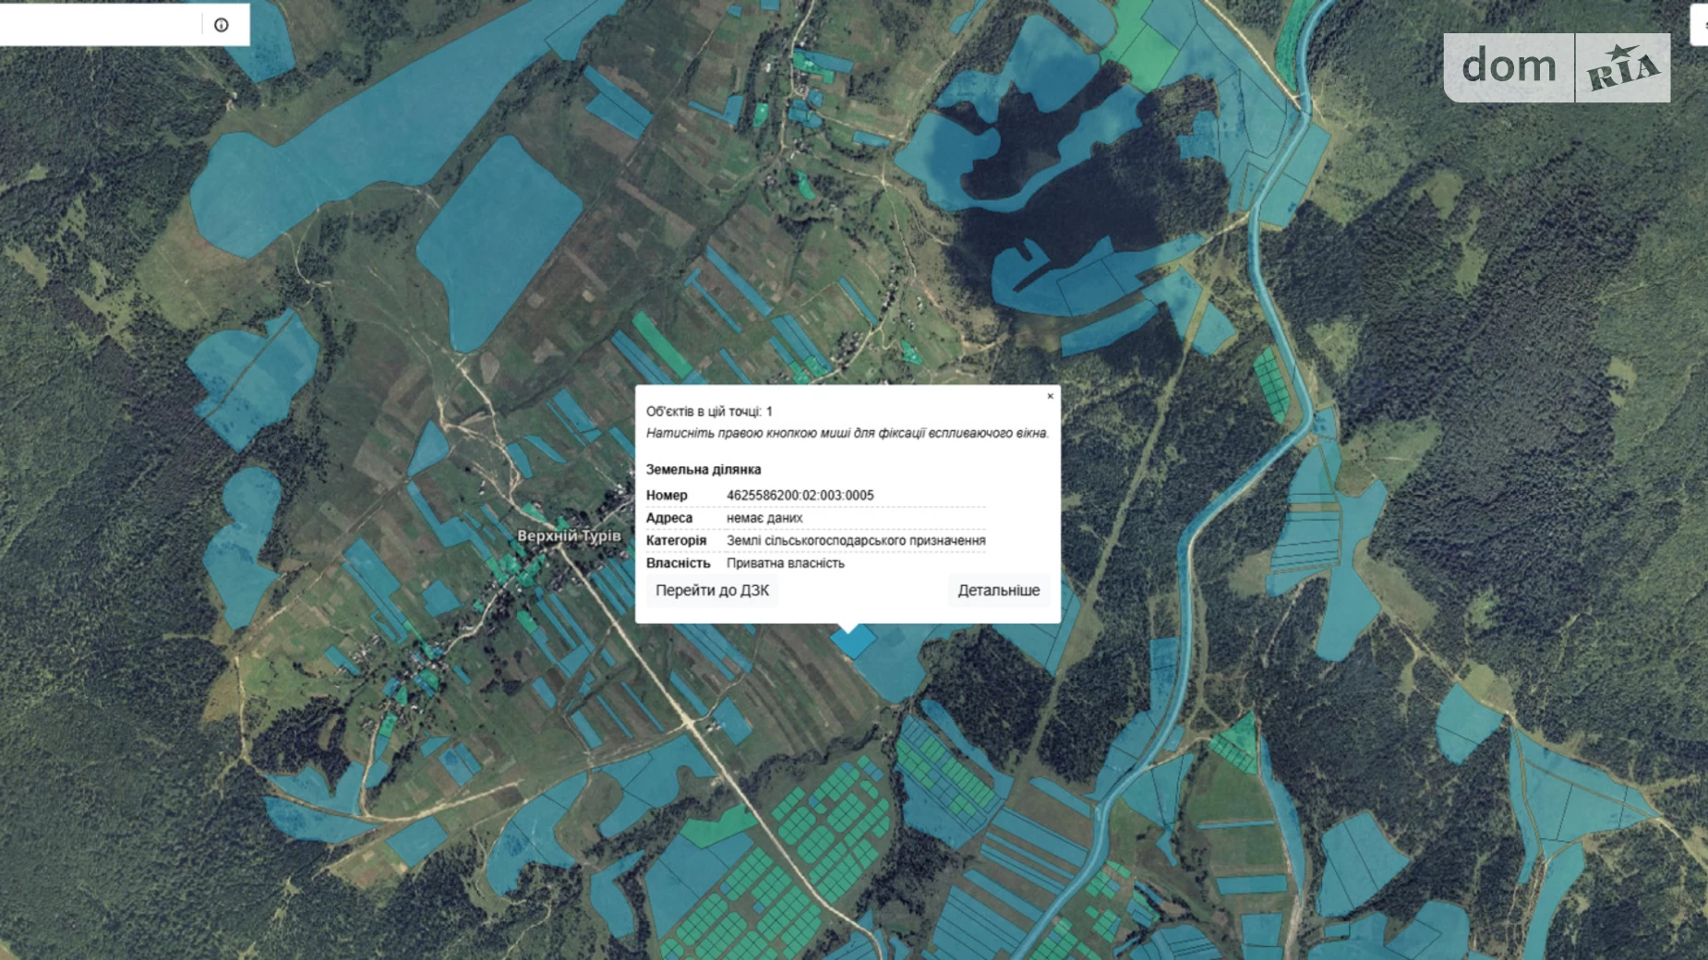Image resolution: width=1708 pixels, height=960 pixels.
Task: Click the popup right-click hint italic text
Action: (847, 434)
